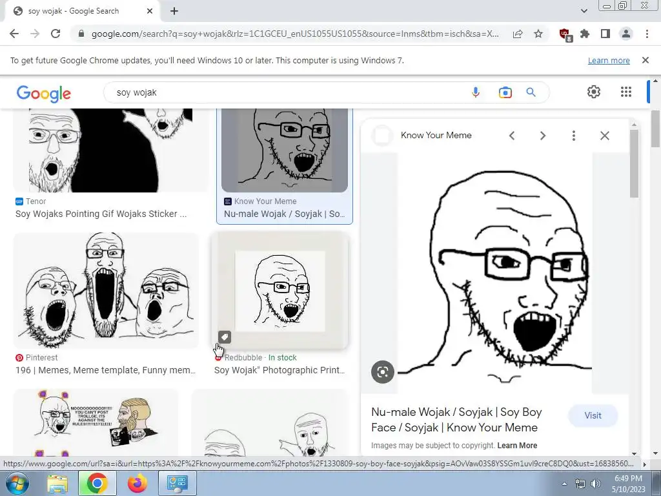Open Pinterest three soyjaks thumbnail
Screen dimensions: 661x496
[x=106, y=291]
